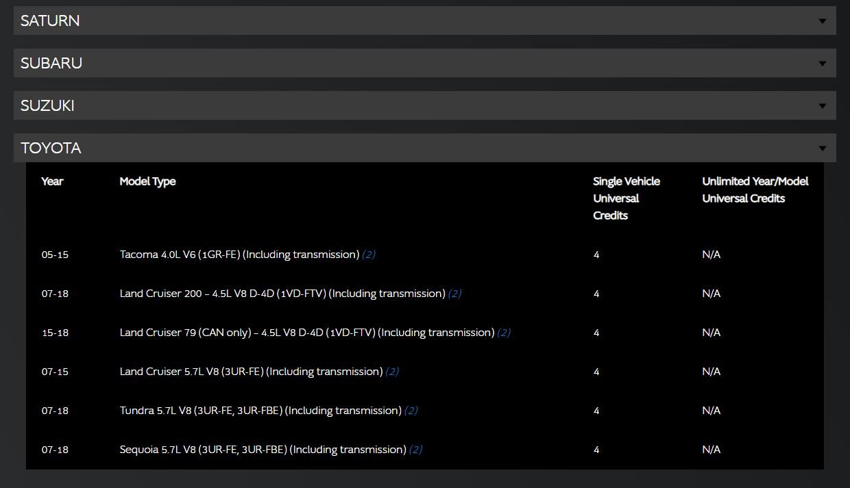Select credits value 4 in Tundra row
Screen dimensions: 850x488
pyautogui.click(x=596, y=411)
